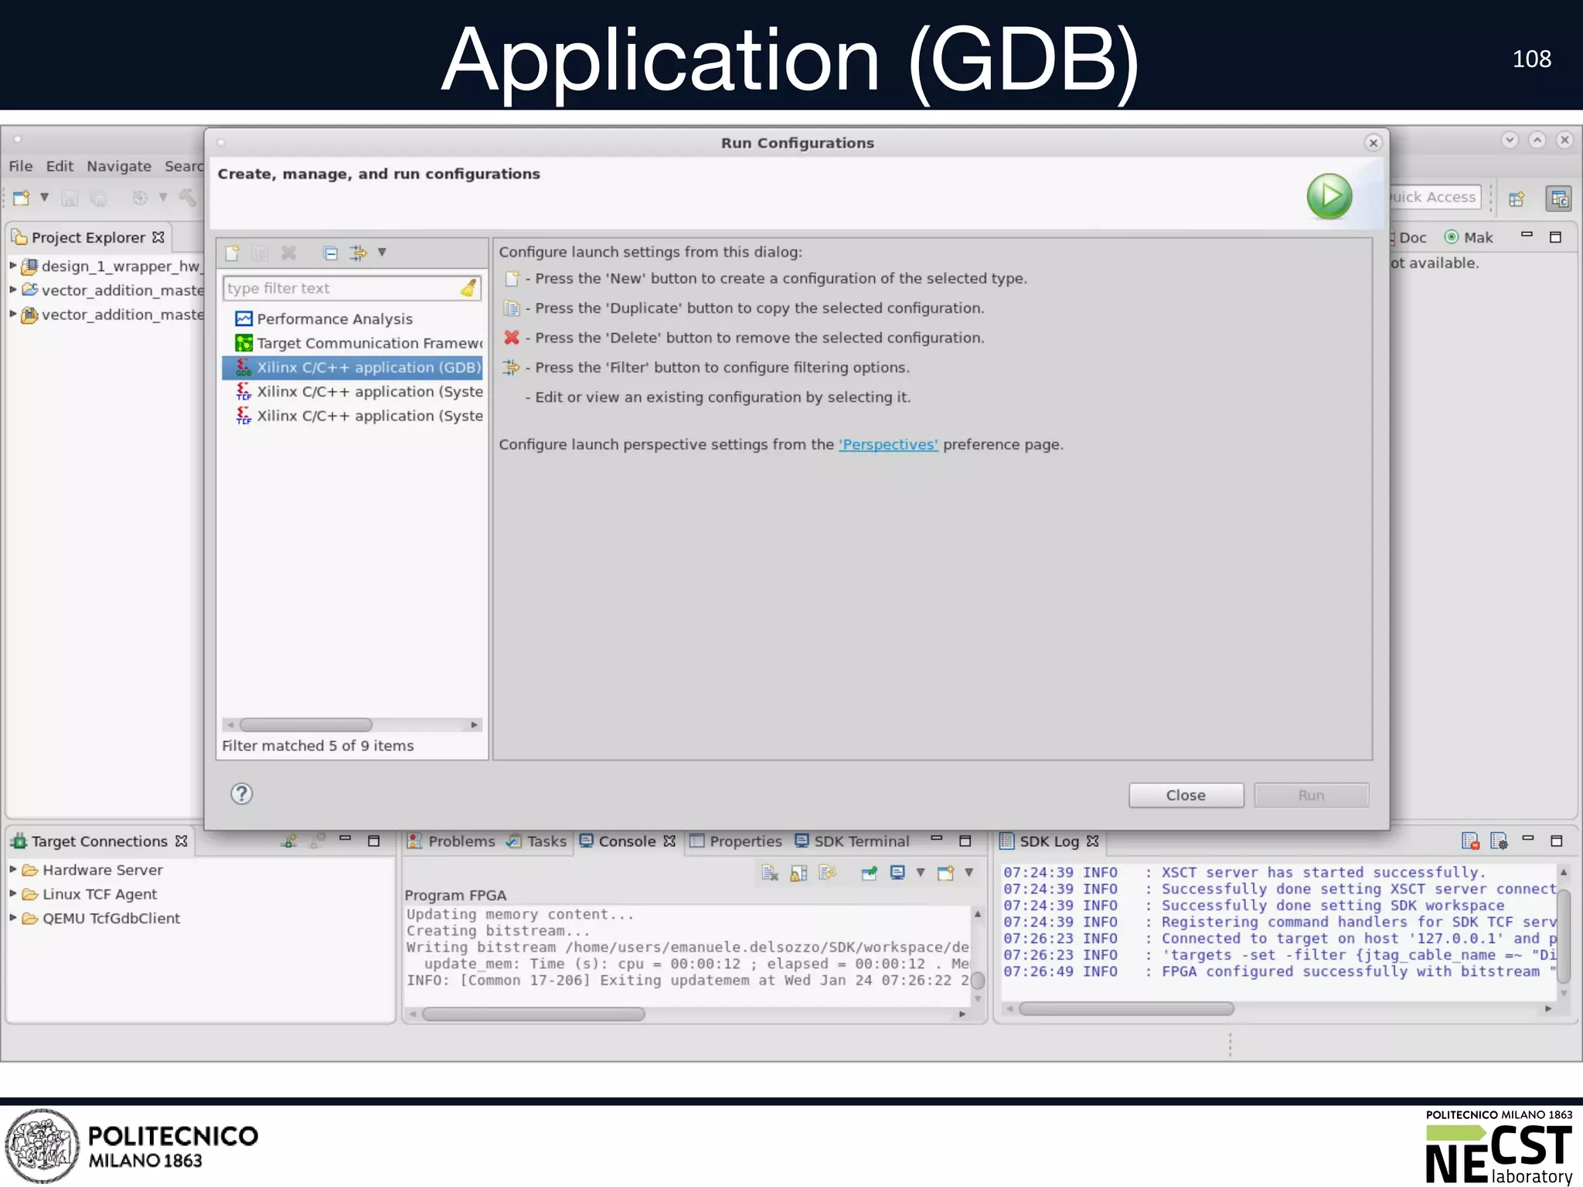This screenshot has width=1583, height=1187.
Task: Click the Open Console icon
Action: click(946, 873)
